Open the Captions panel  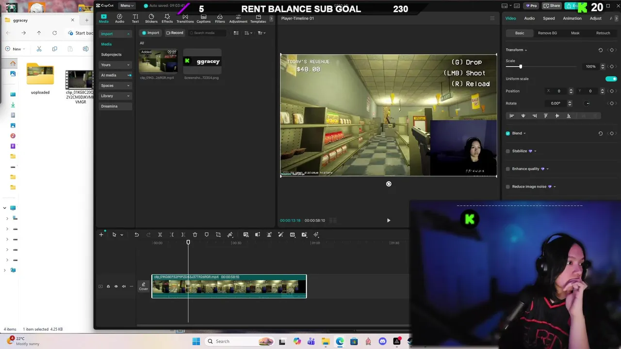[203, 18]
